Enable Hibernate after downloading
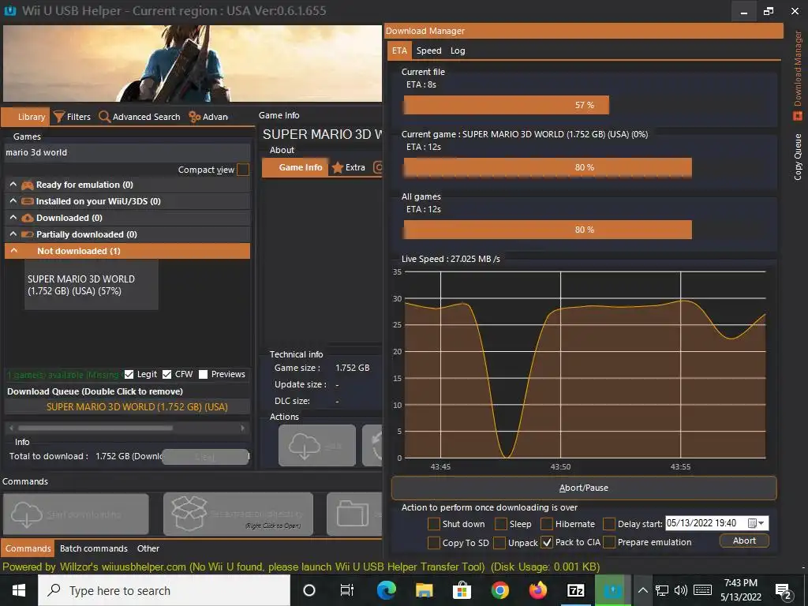Screen dimensions: 808x606 point(547,524)
